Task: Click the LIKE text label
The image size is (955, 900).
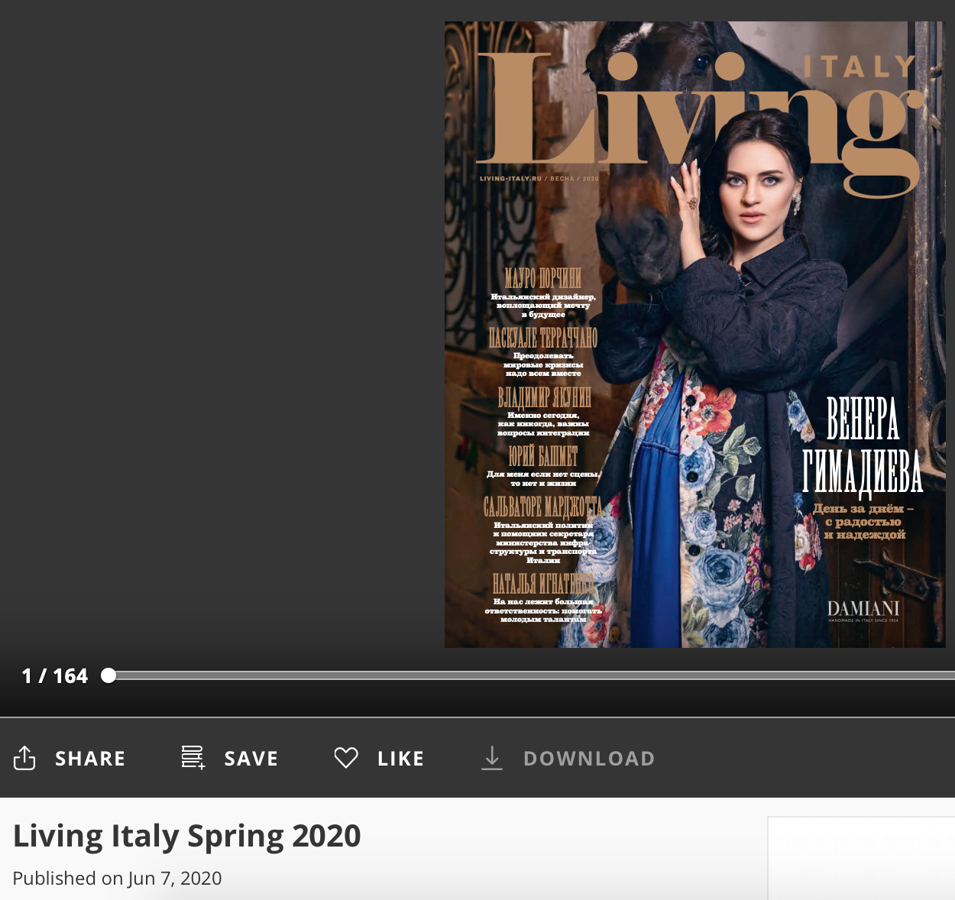Action: (400, 759)
